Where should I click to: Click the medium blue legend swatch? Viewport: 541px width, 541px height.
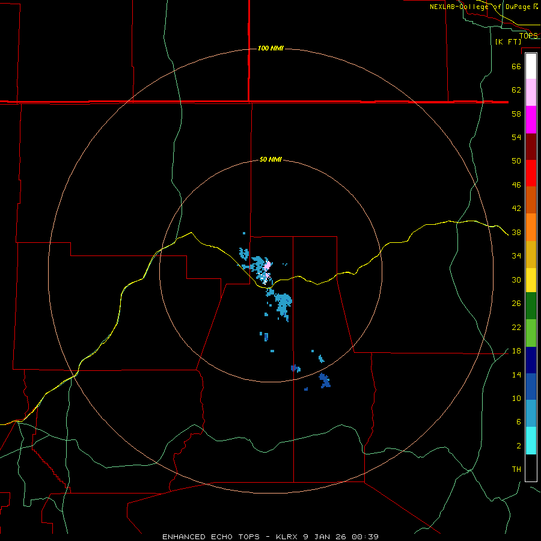tap(531, 387)
